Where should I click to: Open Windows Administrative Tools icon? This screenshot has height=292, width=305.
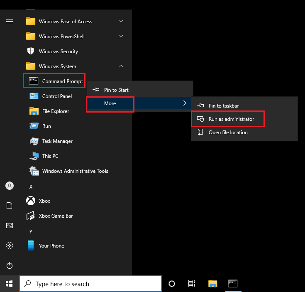34,171
